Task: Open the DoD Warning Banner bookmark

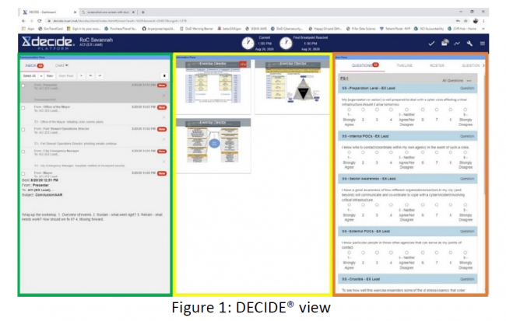Action: click(196, 29)
